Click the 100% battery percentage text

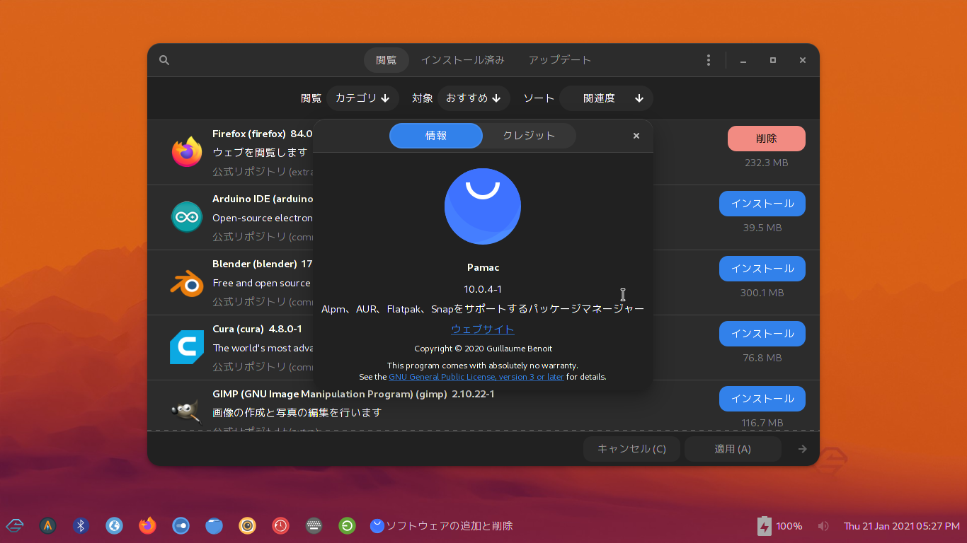pyautogui.click(x=789, y=526)
